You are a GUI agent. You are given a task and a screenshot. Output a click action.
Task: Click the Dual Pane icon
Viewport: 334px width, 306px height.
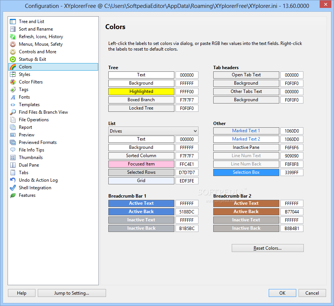[13, 165]
